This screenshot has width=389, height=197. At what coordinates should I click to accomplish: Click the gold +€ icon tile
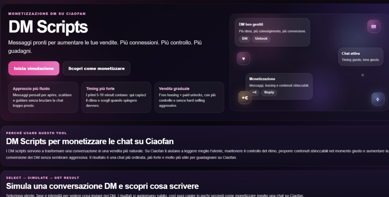coord(245,98)
